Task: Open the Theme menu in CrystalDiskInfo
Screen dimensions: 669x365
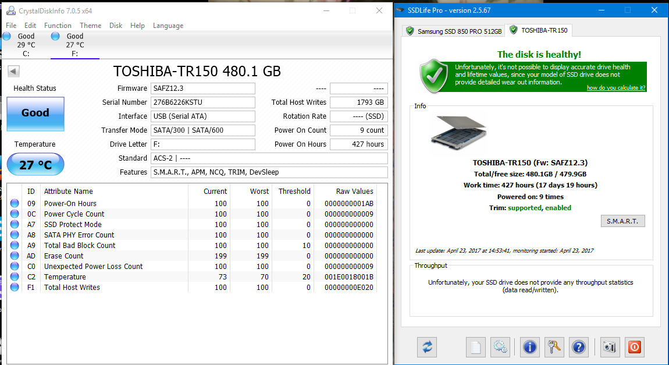Action: (90, 26)
